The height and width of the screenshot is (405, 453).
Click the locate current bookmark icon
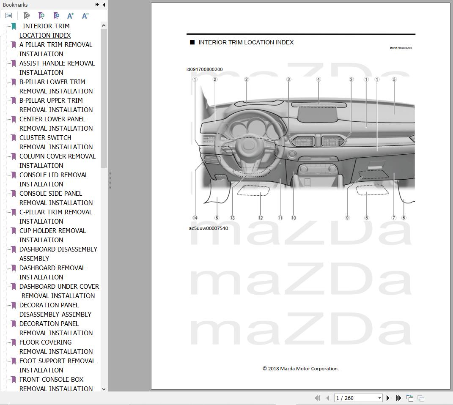[x=56, y=15]
